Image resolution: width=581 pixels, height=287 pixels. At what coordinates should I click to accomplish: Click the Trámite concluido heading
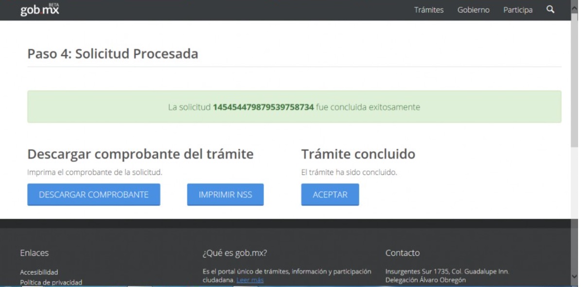[x=358, y=155]
